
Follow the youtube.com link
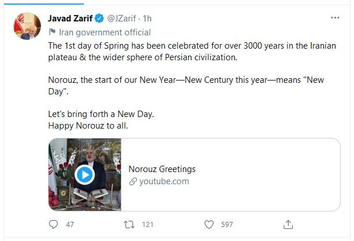tap(164, 181)
